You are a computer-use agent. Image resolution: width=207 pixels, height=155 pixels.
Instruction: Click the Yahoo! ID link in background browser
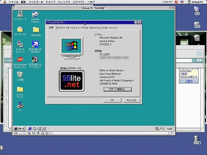(188, 77)
